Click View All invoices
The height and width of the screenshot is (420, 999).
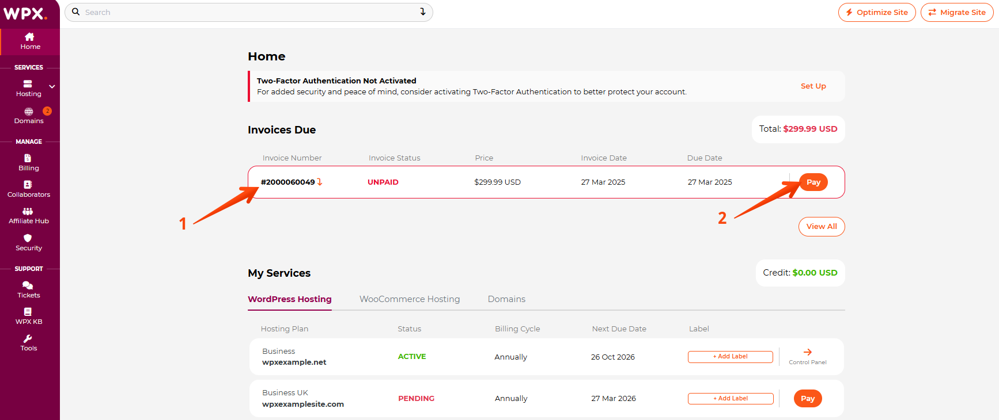click(x=822, y=227)
